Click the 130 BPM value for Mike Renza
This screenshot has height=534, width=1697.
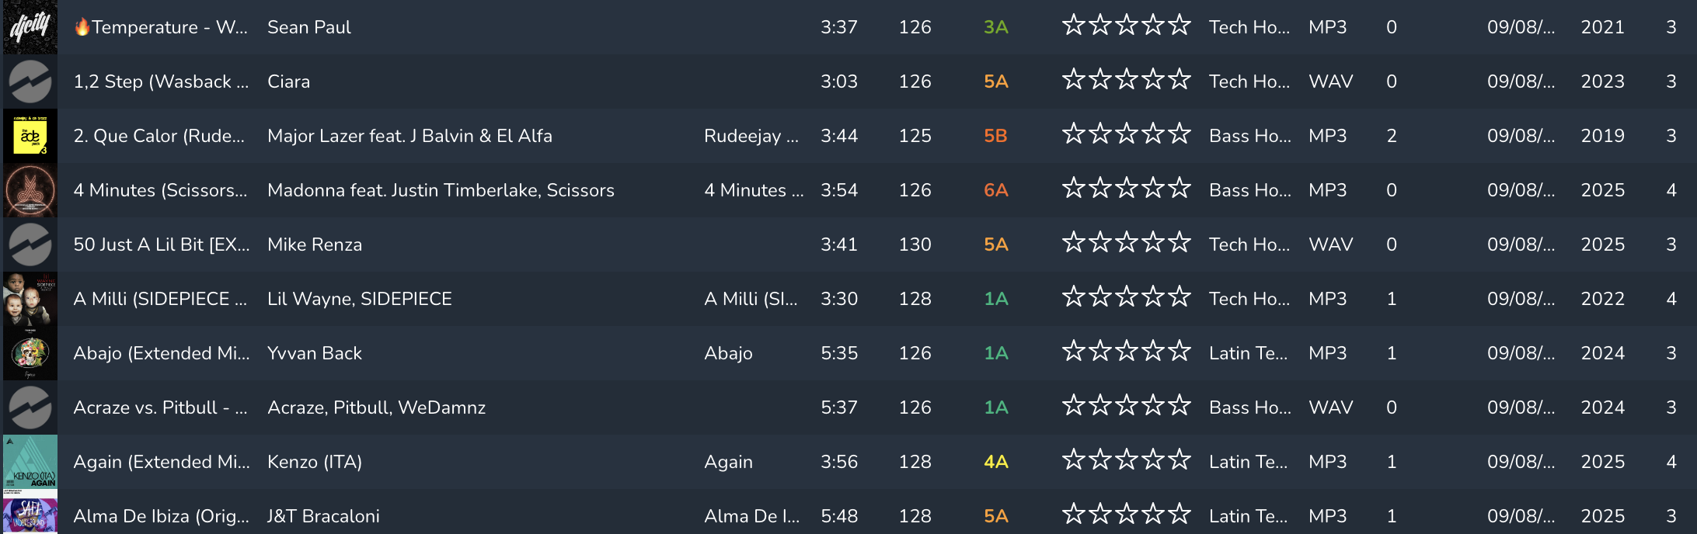coord(915,244)
